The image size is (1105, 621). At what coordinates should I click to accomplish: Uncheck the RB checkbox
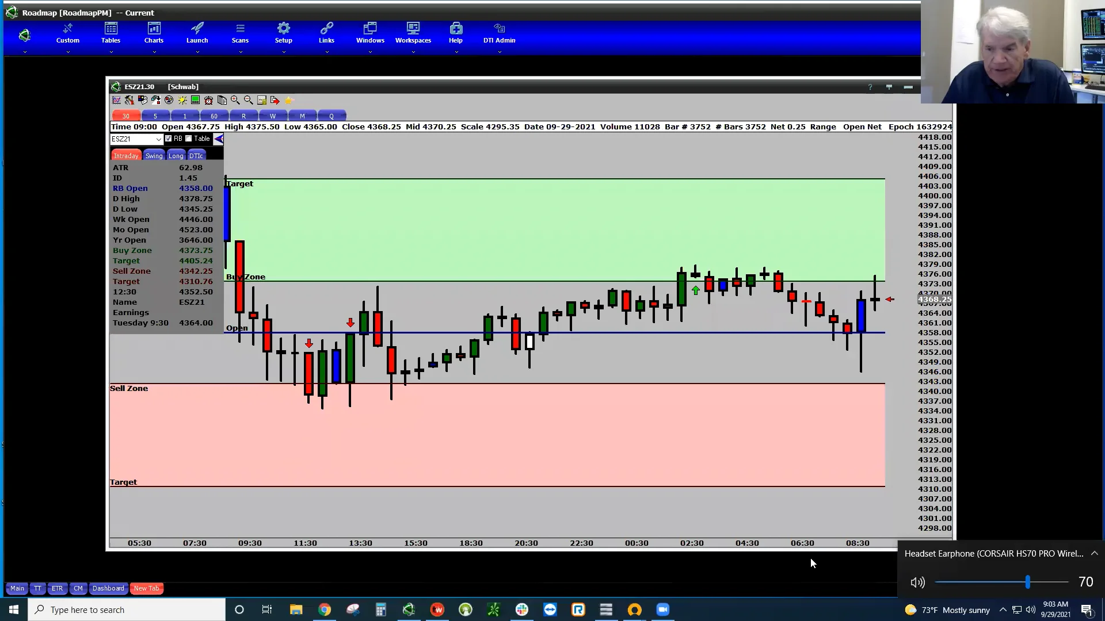click(167, 138)
